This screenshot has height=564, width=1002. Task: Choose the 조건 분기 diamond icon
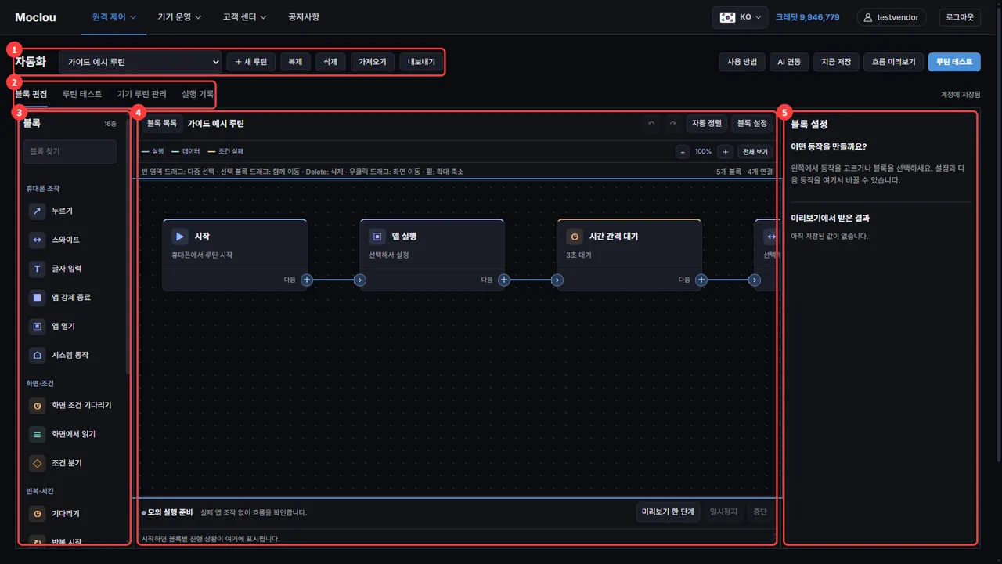37,463
